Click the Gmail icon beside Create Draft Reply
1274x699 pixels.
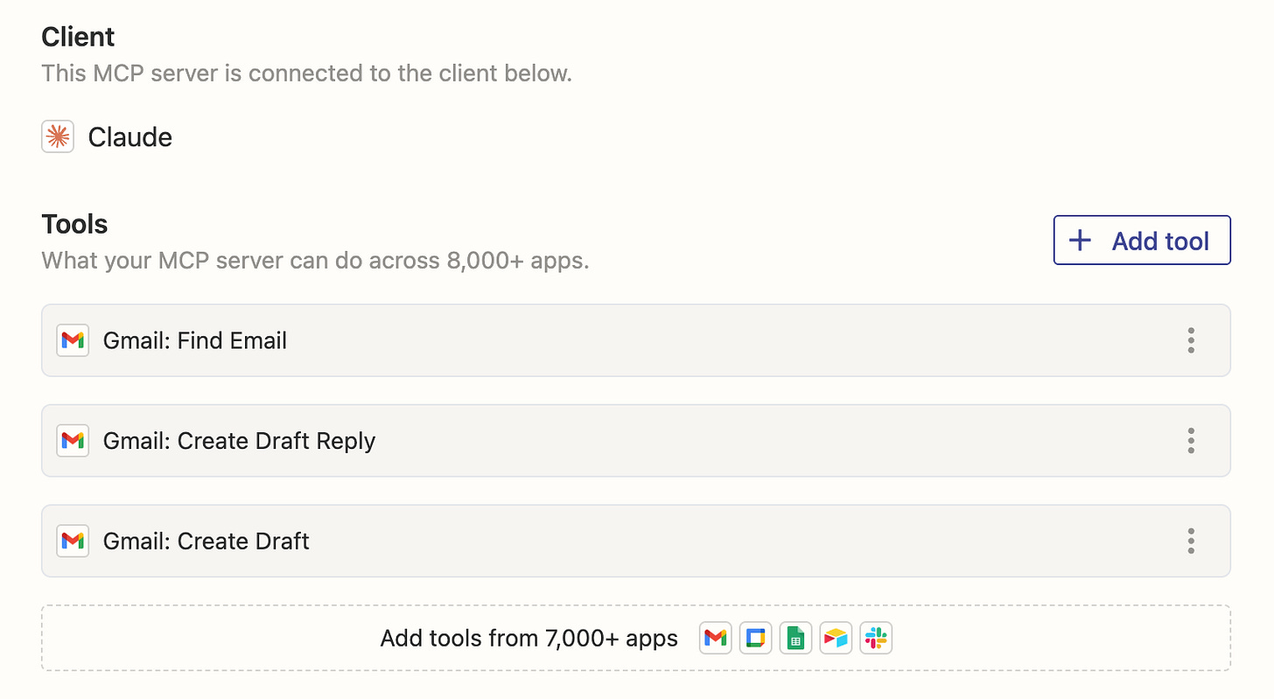coord(73,441)
